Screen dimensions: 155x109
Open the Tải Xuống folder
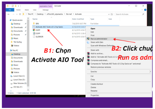click(x=18, y=42)
